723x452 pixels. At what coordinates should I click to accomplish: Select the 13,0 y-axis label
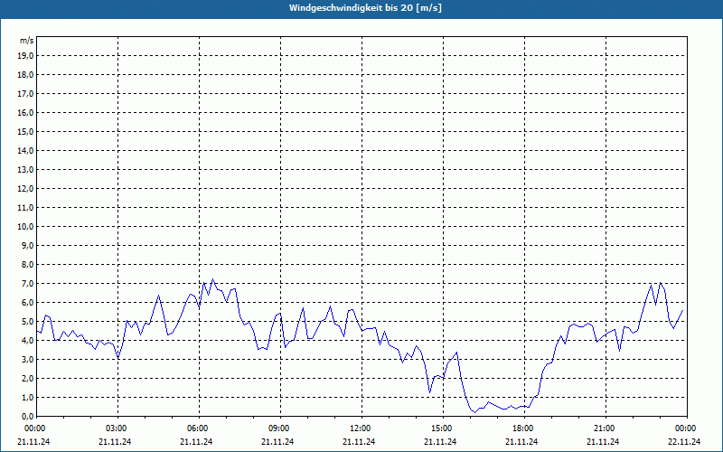[x=25, y=170]
